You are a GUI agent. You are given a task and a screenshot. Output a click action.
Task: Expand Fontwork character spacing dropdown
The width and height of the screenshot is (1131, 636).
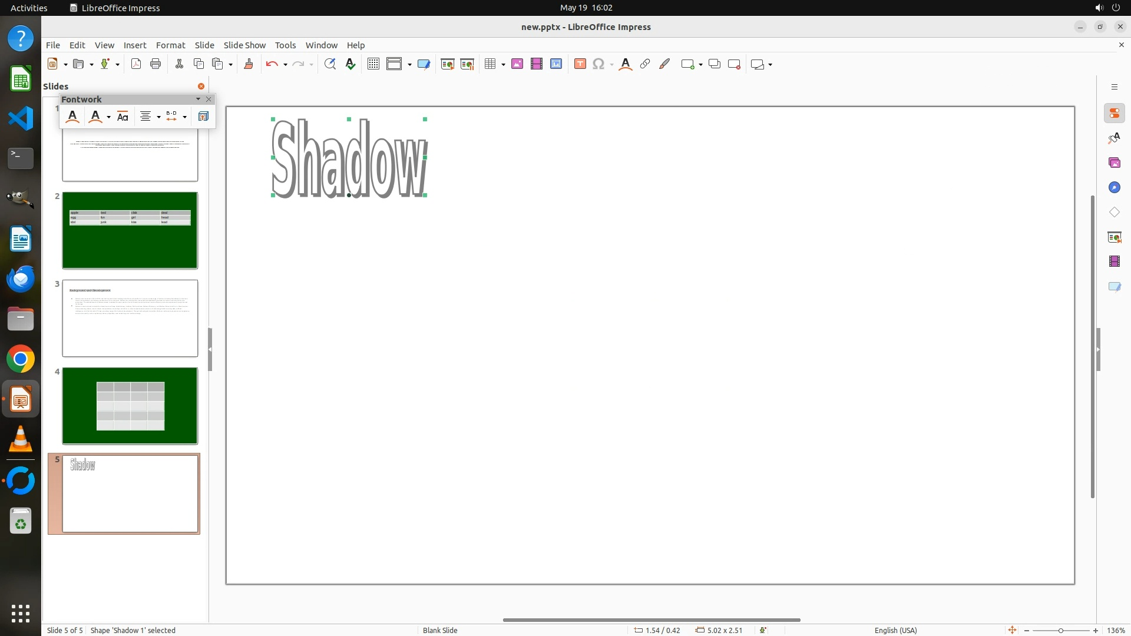point(184,117)
